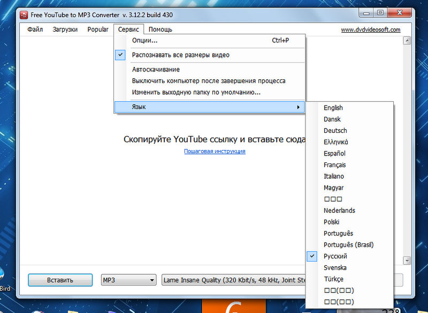Open the Popular menu
428x313 pixels.
[98, 29]
